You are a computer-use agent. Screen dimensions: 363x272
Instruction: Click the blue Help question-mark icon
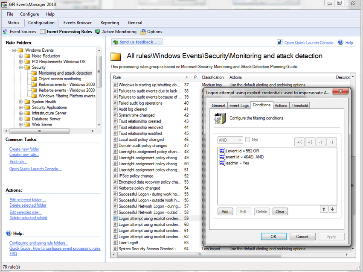340,42
